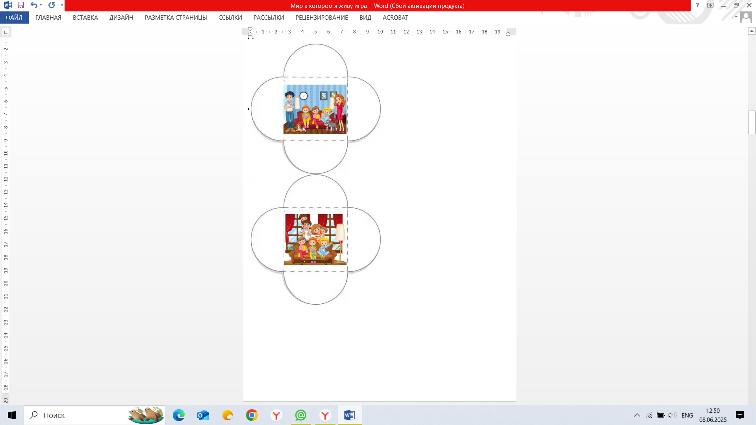Click the Save icon in Quick Access Toolbar
Viewport: 756px width, 425px height.
point(21,6)
